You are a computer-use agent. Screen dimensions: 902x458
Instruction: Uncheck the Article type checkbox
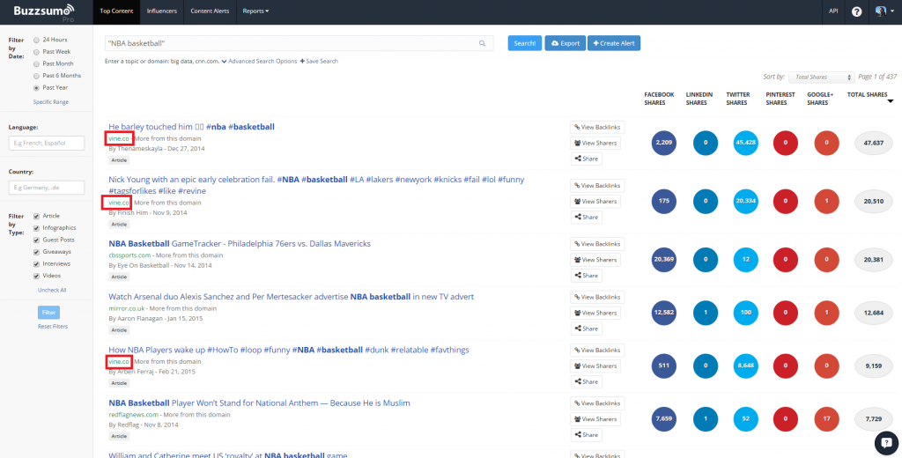[37, 217]
